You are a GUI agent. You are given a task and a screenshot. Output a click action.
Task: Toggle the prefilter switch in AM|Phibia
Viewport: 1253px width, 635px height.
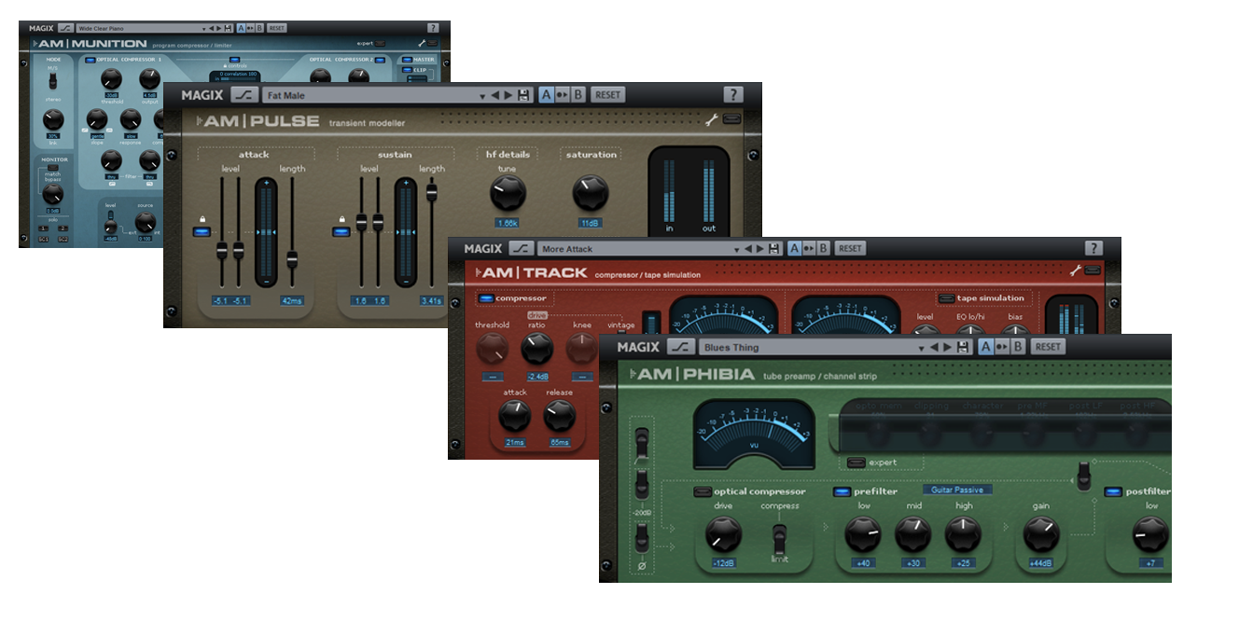842,491
